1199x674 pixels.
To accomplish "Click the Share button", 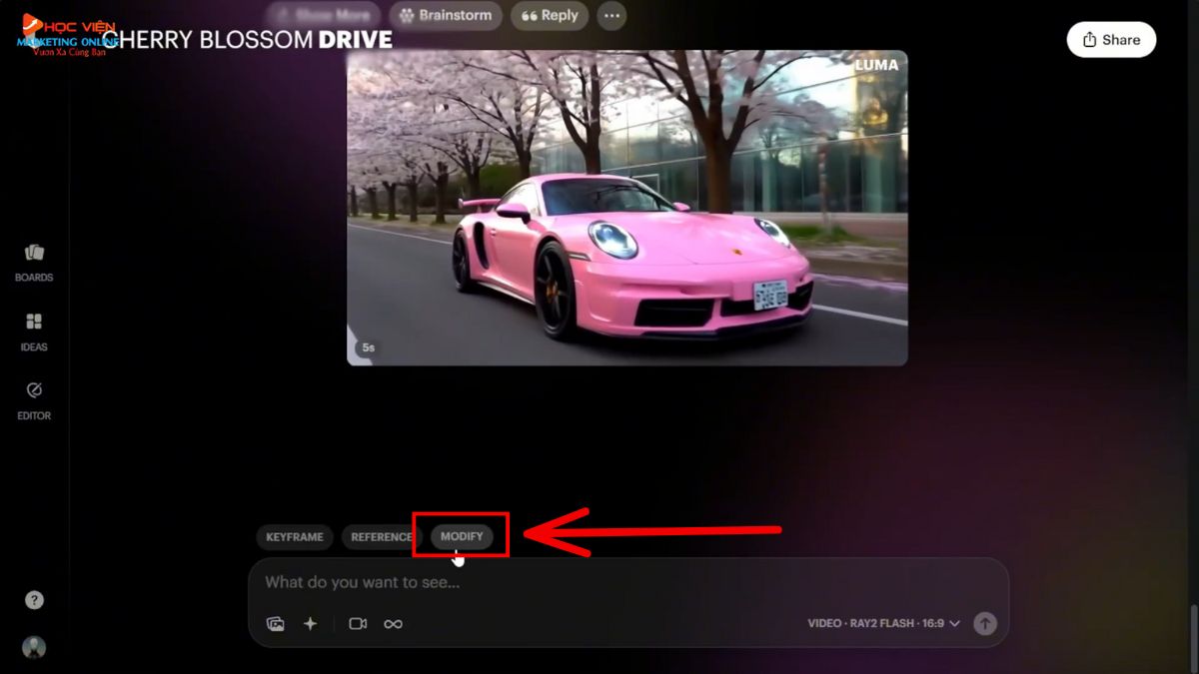I will (x=1111, y=40).
